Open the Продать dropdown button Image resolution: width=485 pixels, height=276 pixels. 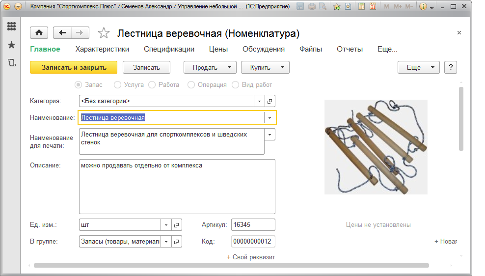[210, 67]
